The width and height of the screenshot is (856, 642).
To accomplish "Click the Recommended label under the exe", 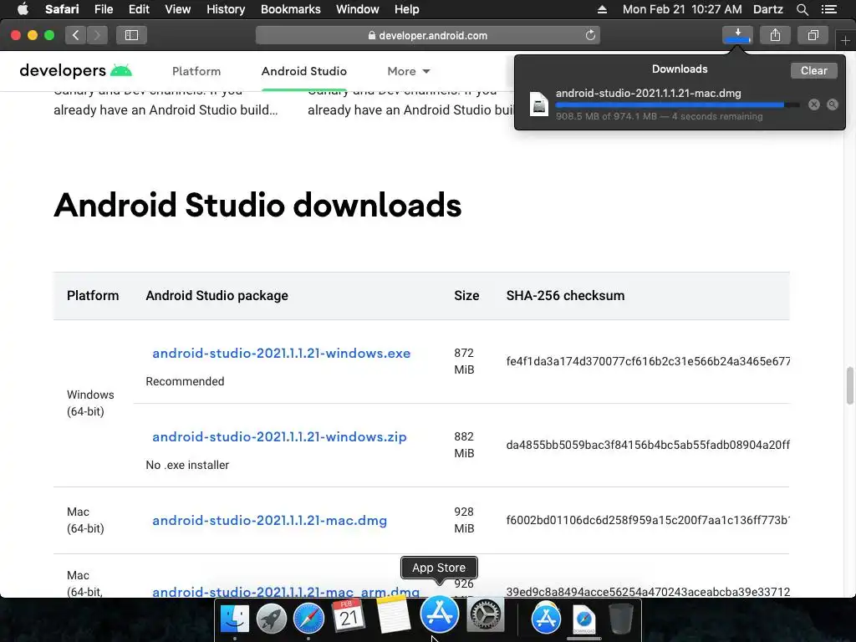I will coord(185,381).
